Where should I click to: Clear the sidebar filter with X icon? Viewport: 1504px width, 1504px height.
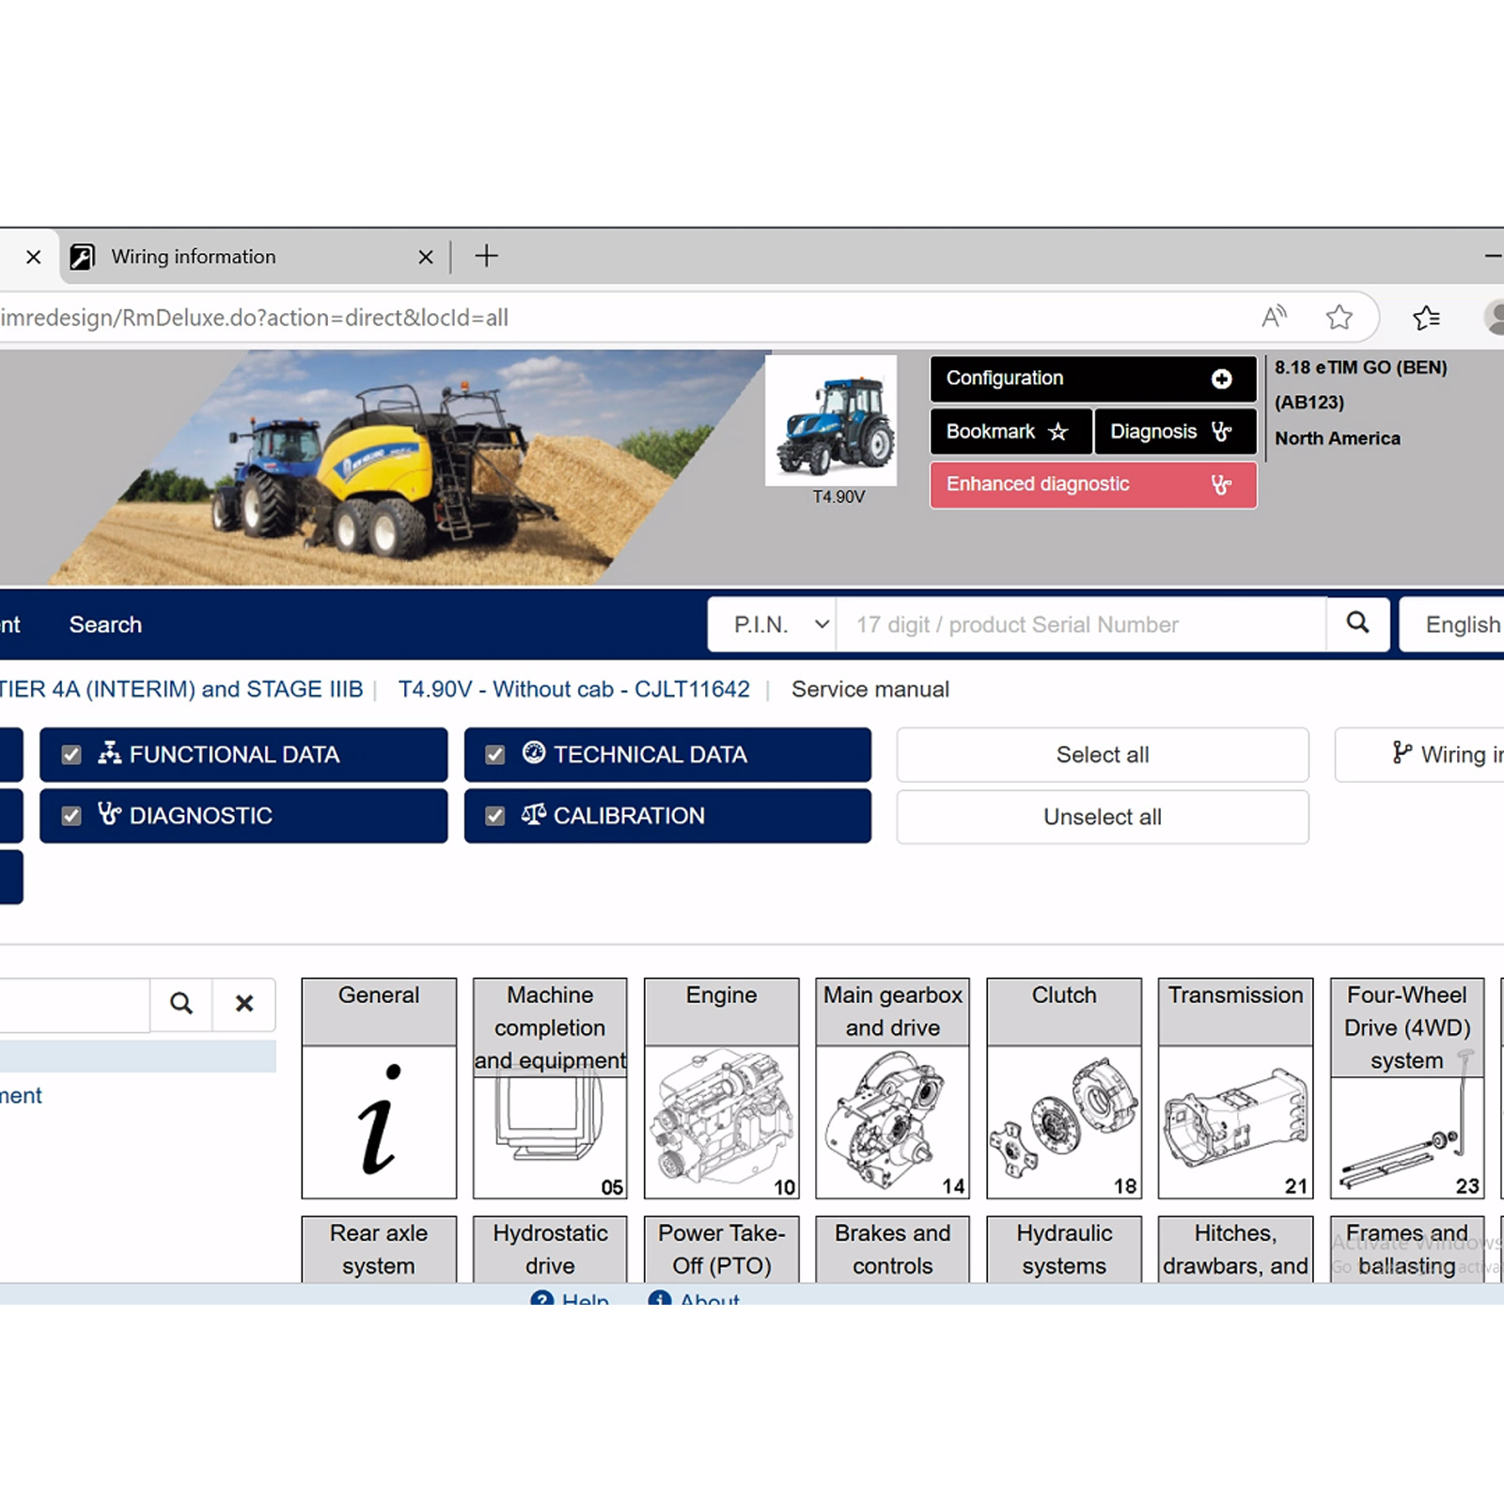point(244,1004)
